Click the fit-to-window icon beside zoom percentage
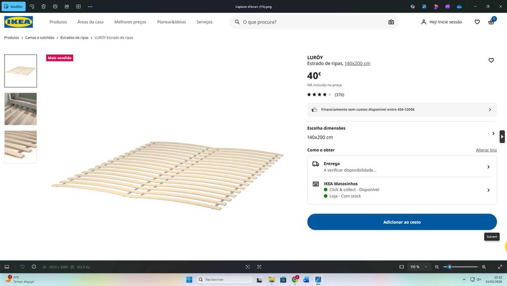This screenshot has width=507, height=286. coord(402,267)
